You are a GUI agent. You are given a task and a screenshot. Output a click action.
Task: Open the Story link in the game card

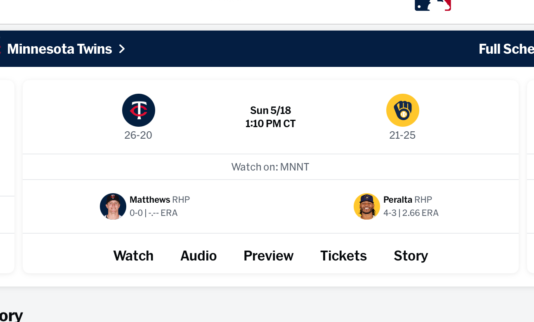pyautogui.click(x=411, y=256)
